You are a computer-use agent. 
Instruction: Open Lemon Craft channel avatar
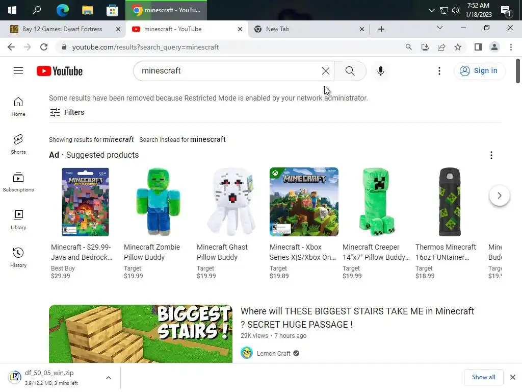click(x=247, y=353)
